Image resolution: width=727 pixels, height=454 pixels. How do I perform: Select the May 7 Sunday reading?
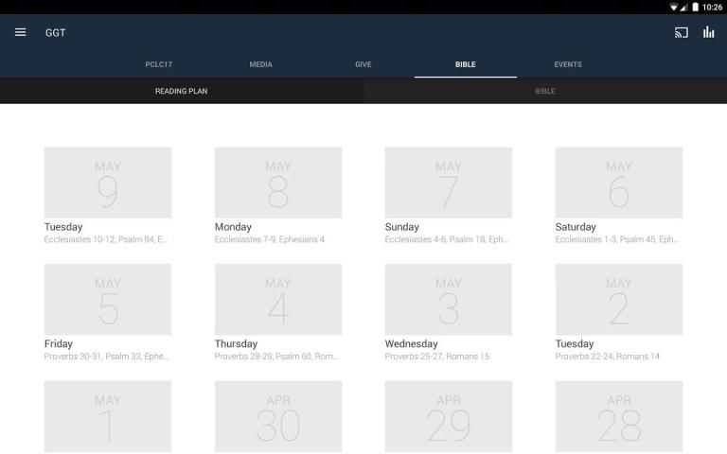(x=449, y=183)
